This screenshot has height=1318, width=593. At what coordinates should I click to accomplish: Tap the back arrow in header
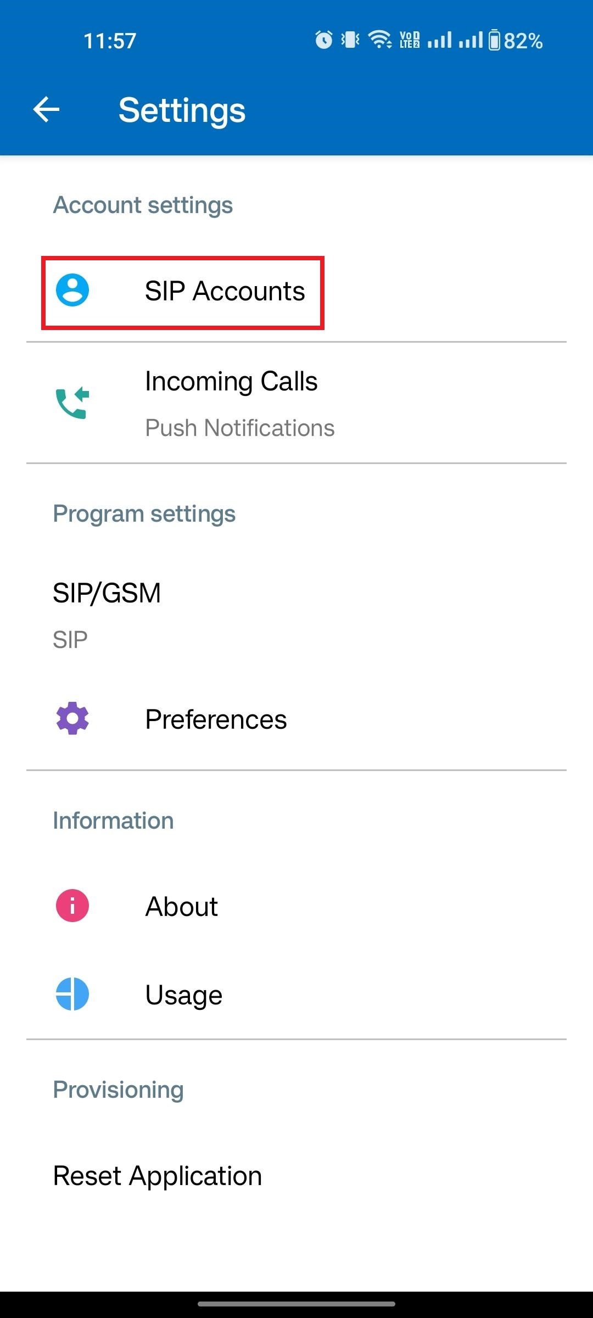[x=47, y=110]
